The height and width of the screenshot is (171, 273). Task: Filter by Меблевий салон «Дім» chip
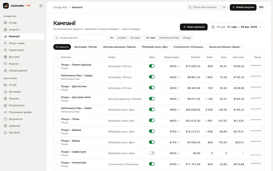coord(155,47)
